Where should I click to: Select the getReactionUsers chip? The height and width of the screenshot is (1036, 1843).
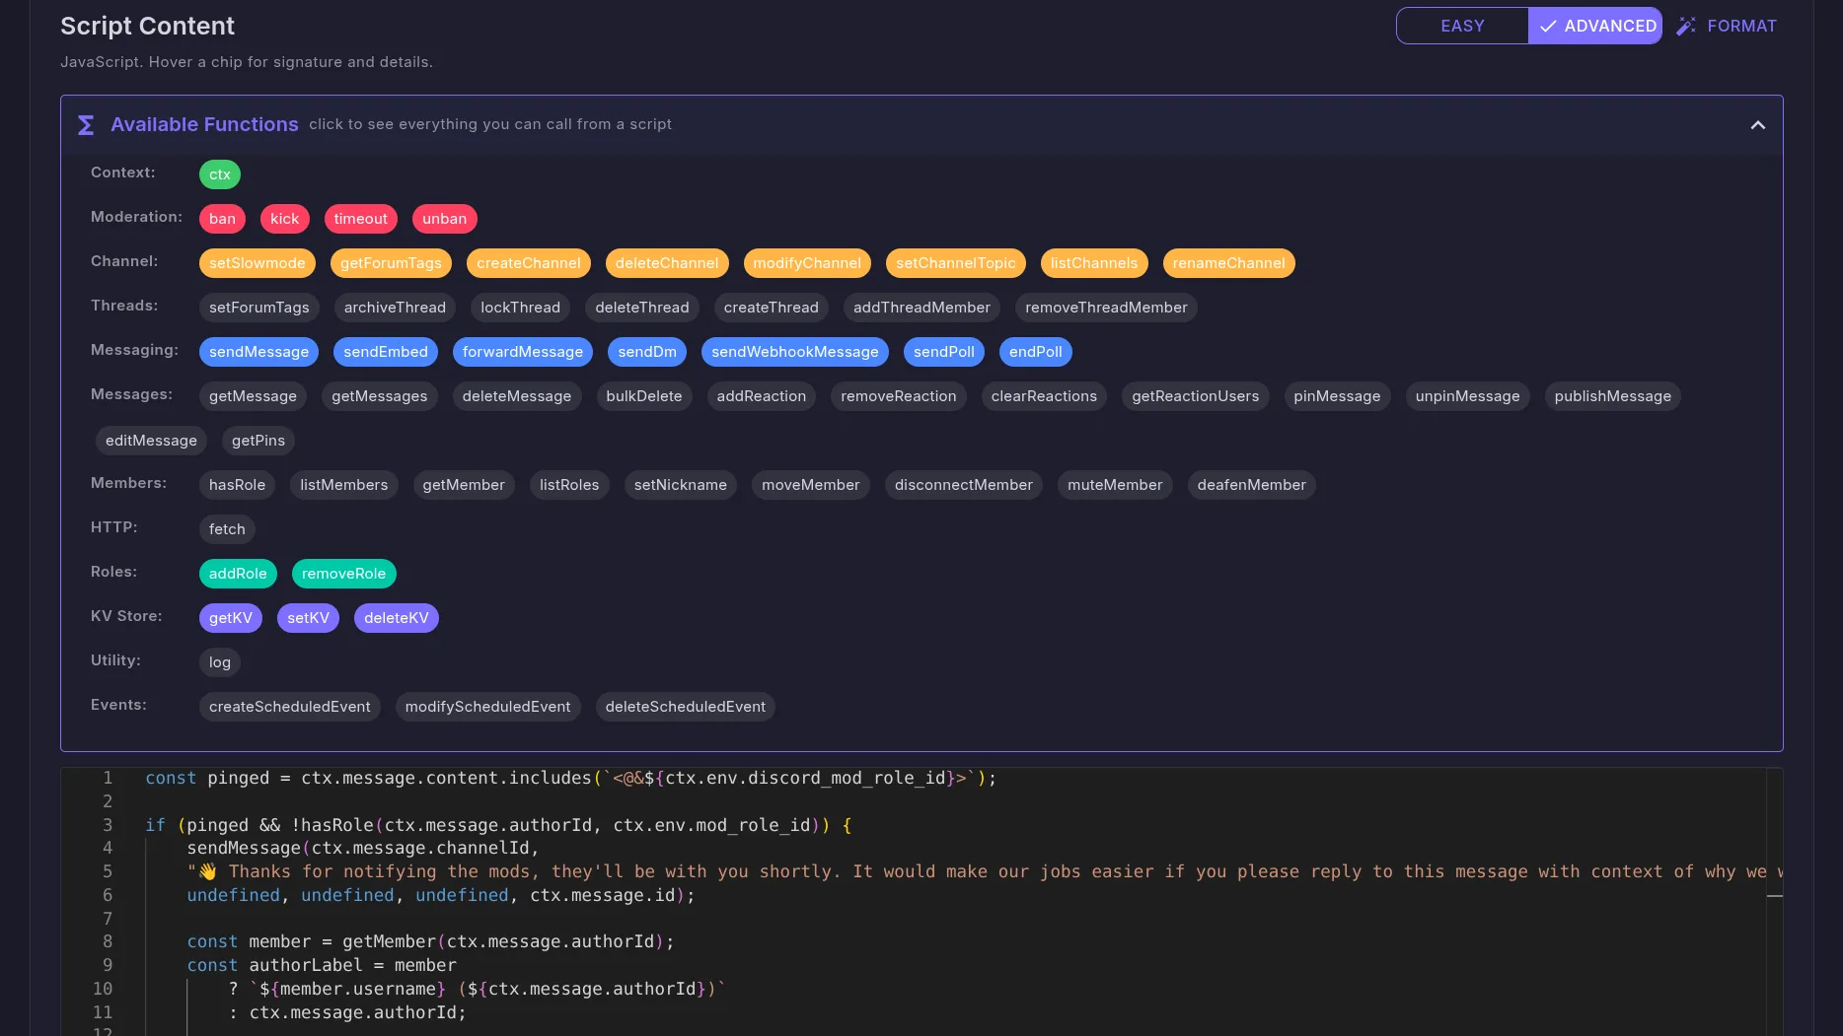point(1196,396)
